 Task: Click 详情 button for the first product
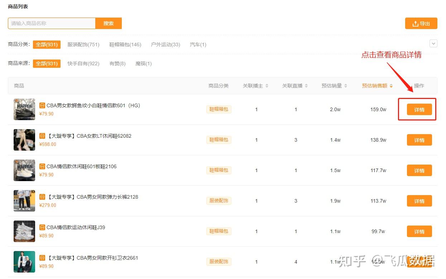(x=419, y=109)
